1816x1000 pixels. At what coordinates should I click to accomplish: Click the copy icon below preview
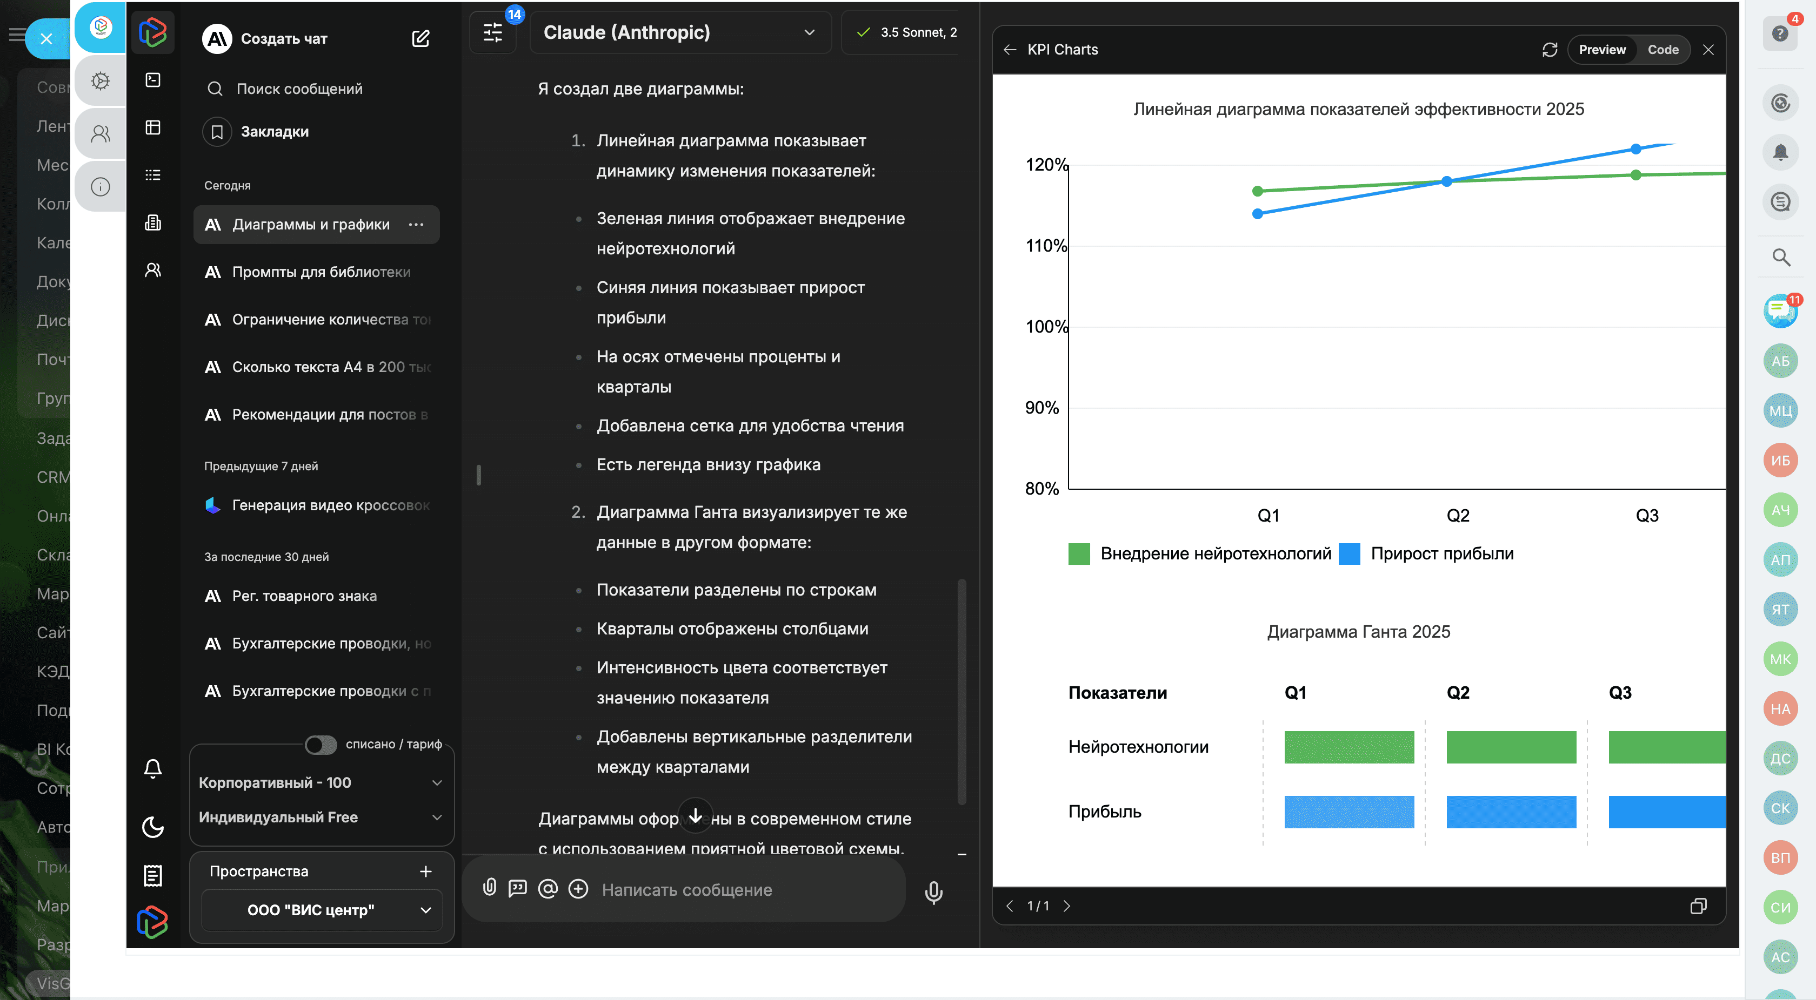1698,906
